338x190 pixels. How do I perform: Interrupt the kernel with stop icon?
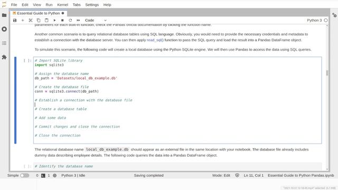[62, 20]
